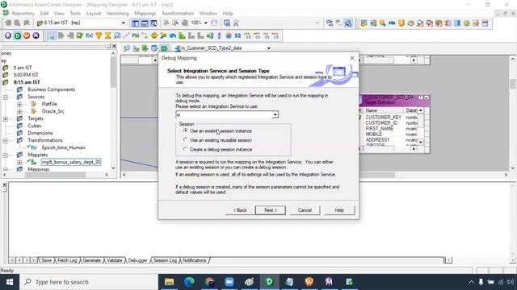Image resolution: width=517 pixels, height=290 pixels.
Task: Switch to the Fetch Log tab
Action: 67,260
